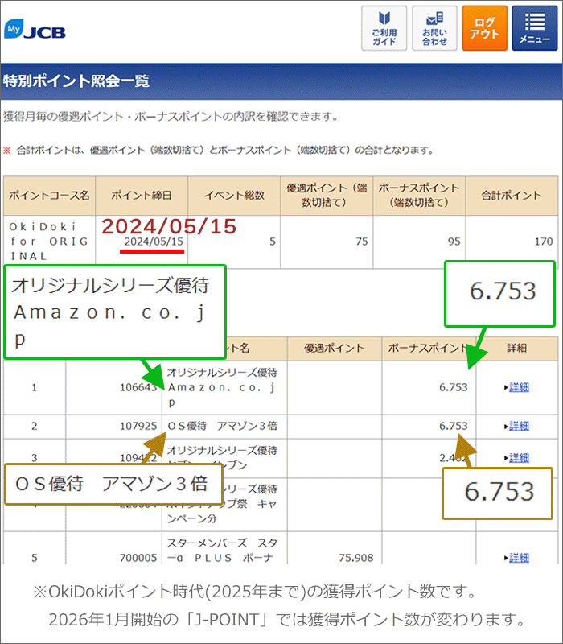Click preferential points value 75
The image size is (563, 644).
tap(361, 242)
